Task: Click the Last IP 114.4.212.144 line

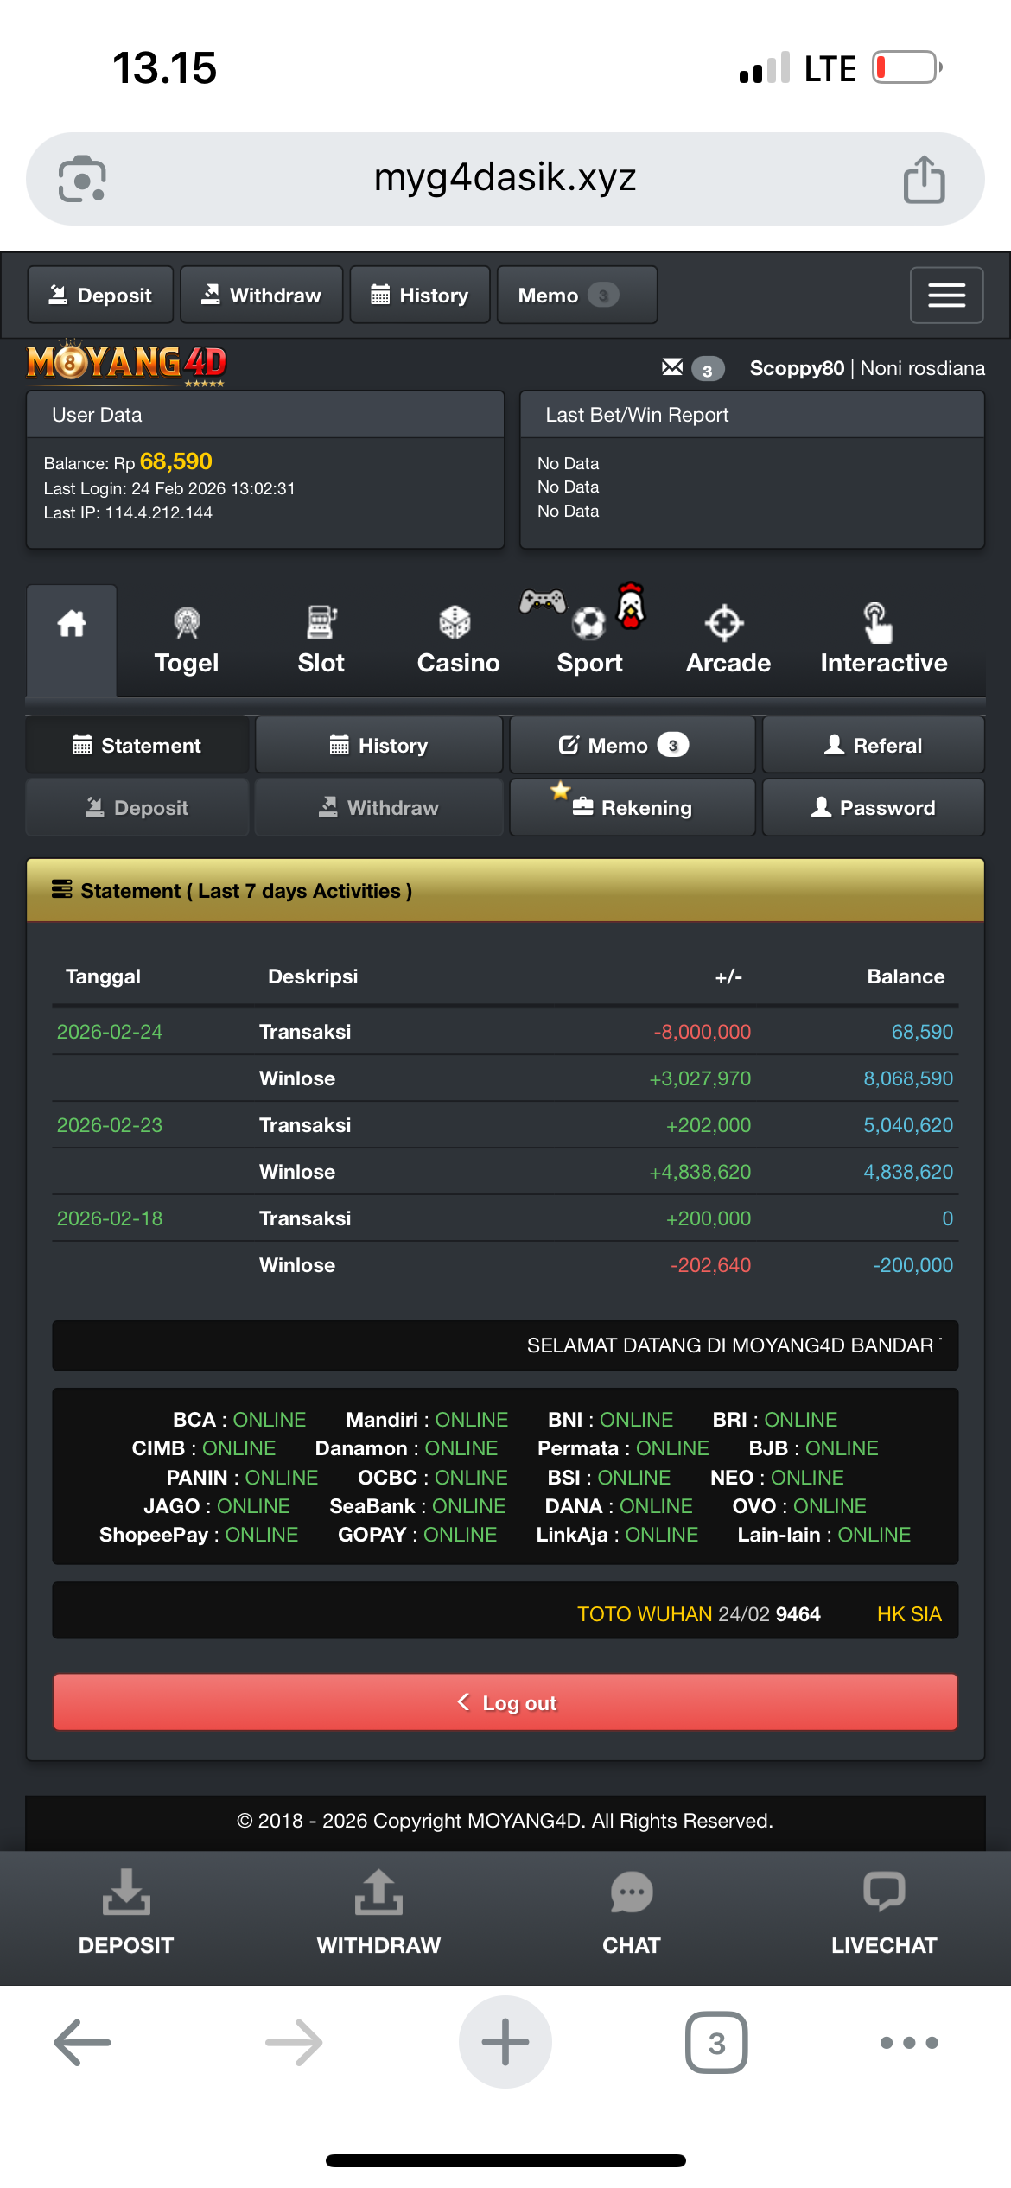Action: 128,512
